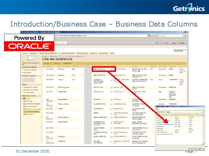Click Accueil in the breadcrumb

(45, 56)
